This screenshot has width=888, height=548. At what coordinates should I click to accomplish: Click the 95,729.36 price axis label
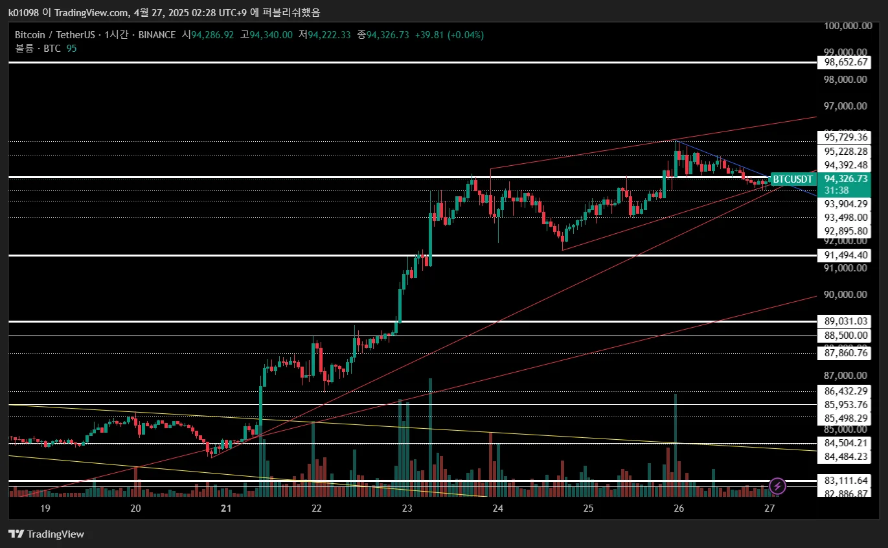point(845,137)
